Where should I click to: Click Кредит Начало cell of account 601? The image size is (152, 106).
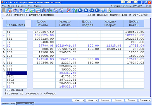pos(67,49)
